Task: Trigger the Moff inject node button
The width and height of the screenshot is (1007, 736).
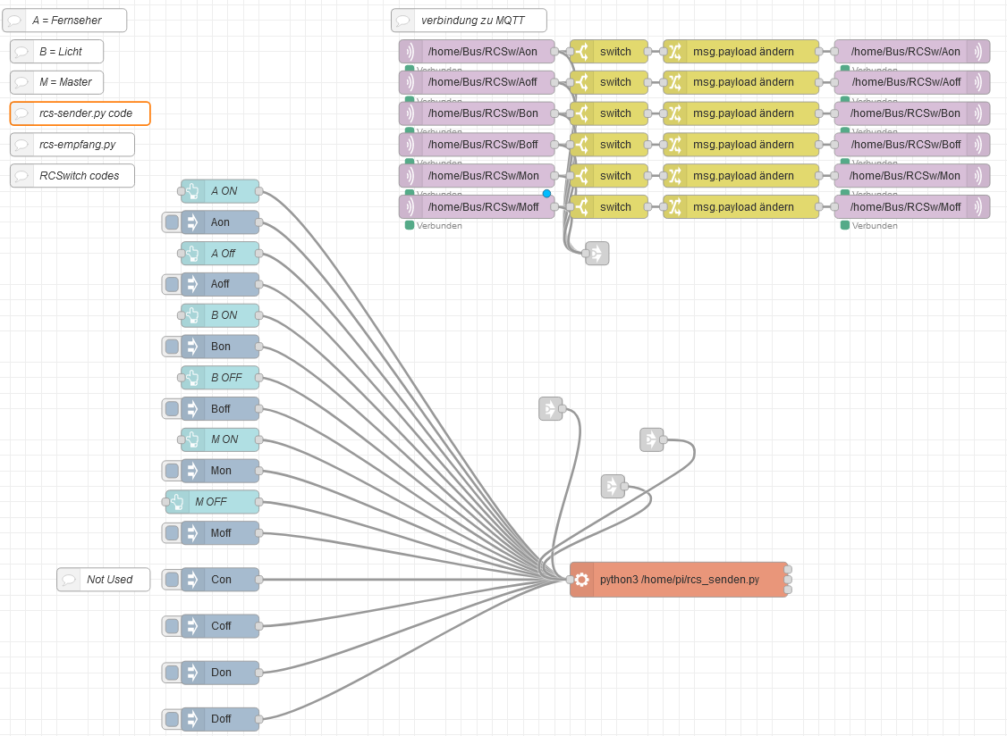Action: click(x=172, y=532)
